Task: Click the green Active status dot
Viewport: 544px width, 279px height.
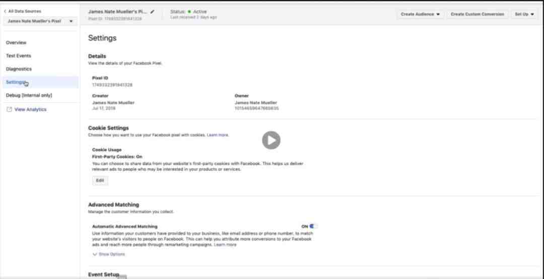Action: click(189, 12)
